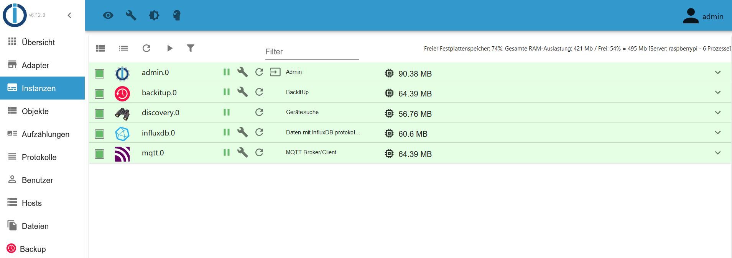The height and width of the screenshot is (258, 732).
Task: Pause the backitup.0 instance
Action: click(x=227, y=92)
